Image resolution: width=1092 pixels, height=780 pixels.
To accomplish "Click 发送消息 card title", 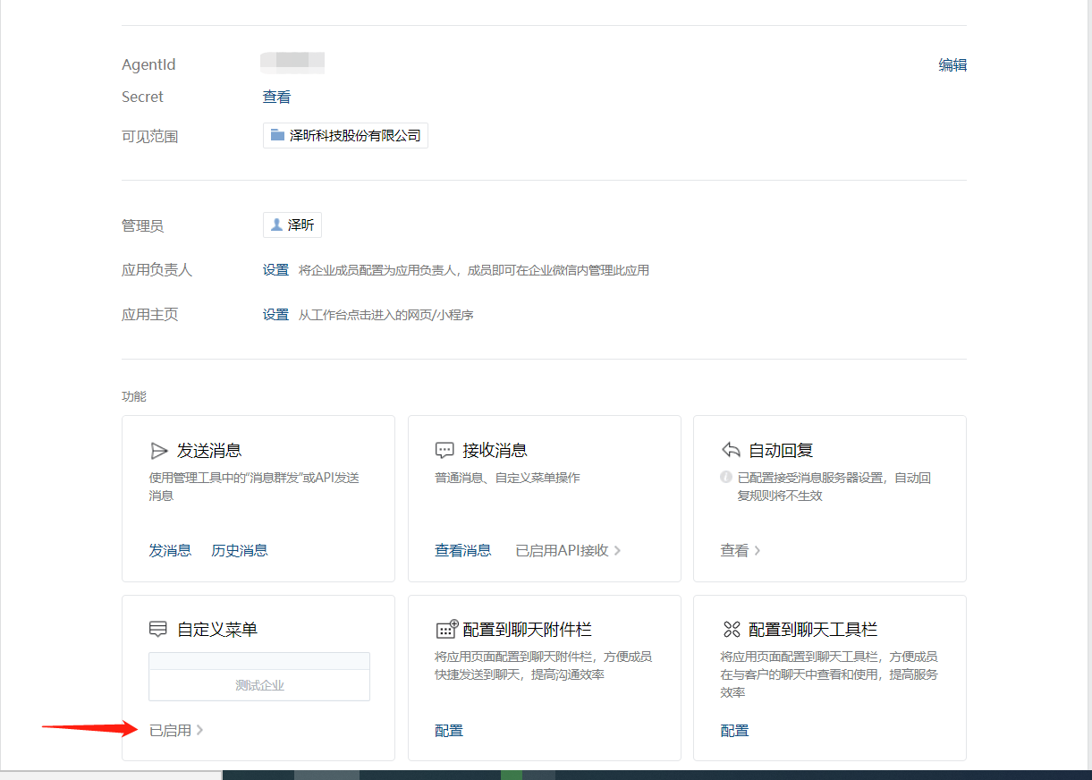I will click(209, 451).
